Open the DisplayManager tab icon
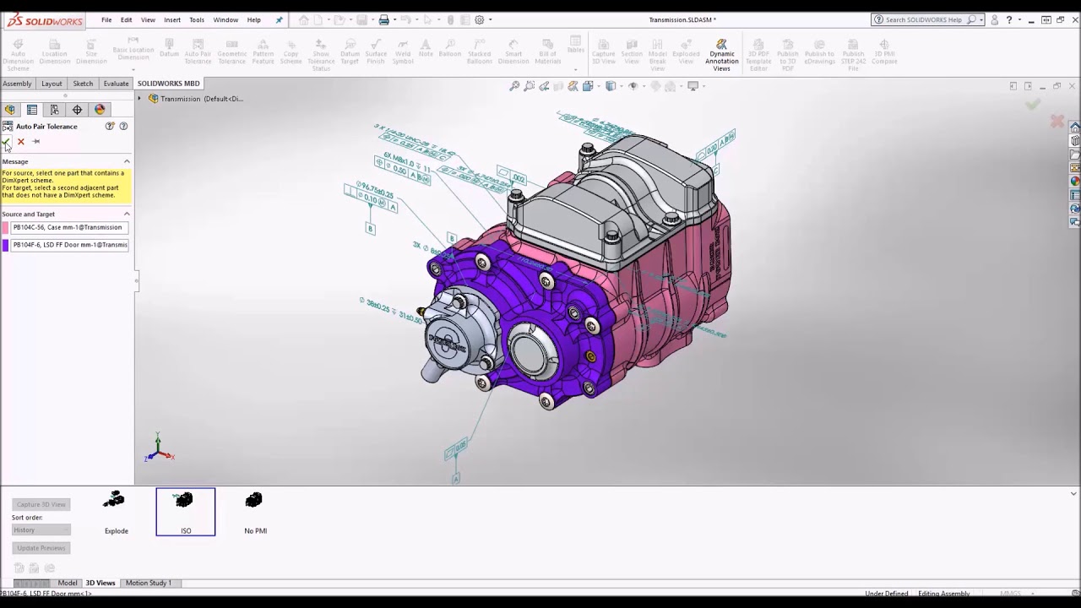 (x=100, y=110)
